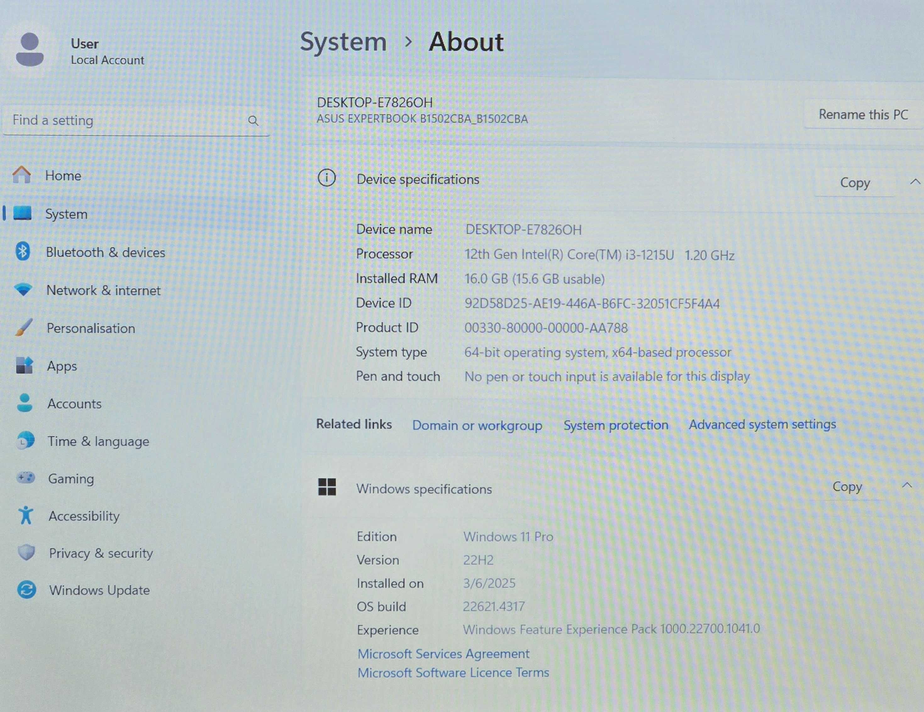Click the Privacy & security shield icon

[x=26, y=553]
